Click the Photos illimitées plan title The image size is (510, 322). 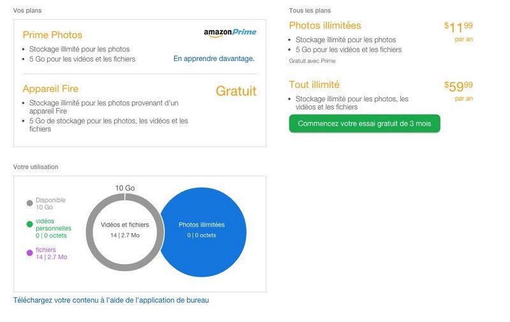coord(324,25)
